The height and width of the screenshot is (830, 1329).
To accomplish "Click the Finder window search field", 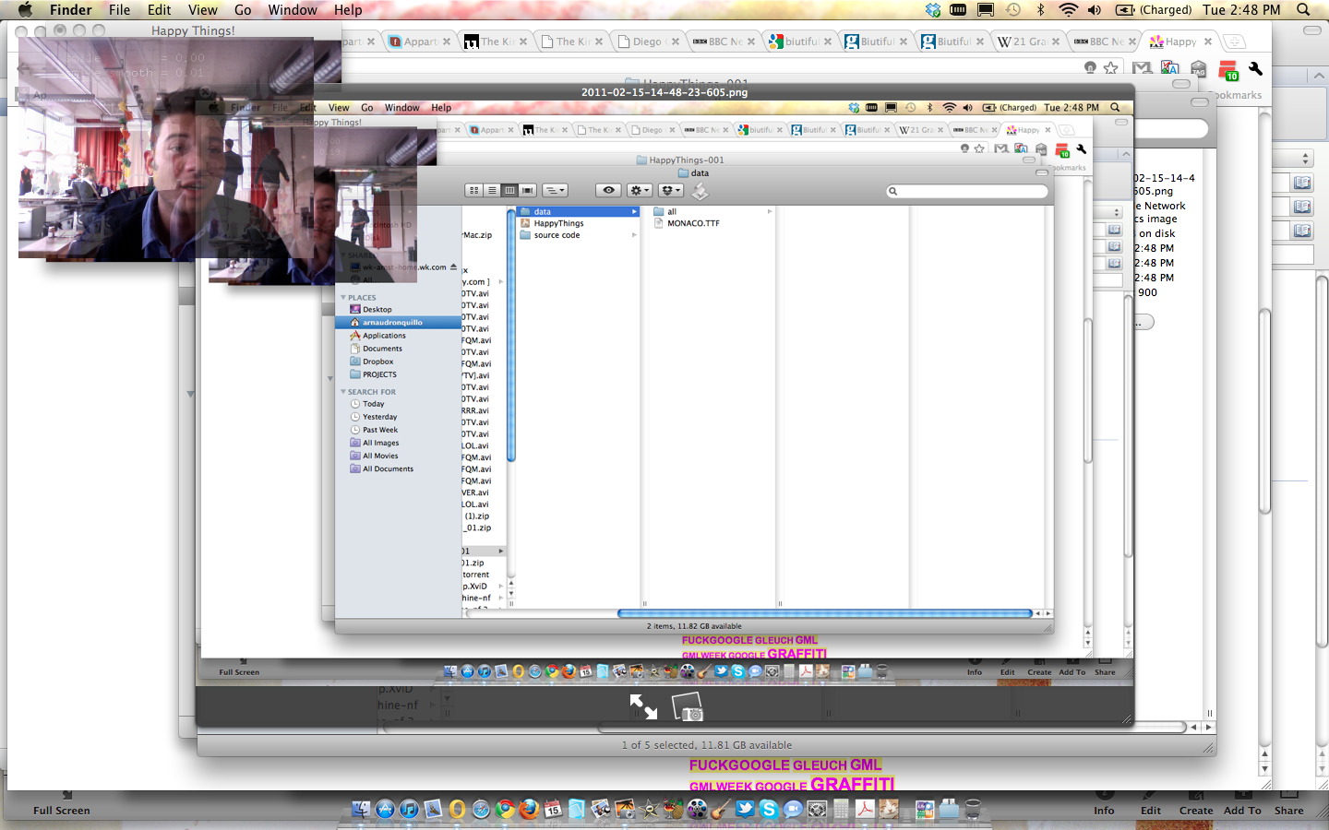I will [969, 191].
